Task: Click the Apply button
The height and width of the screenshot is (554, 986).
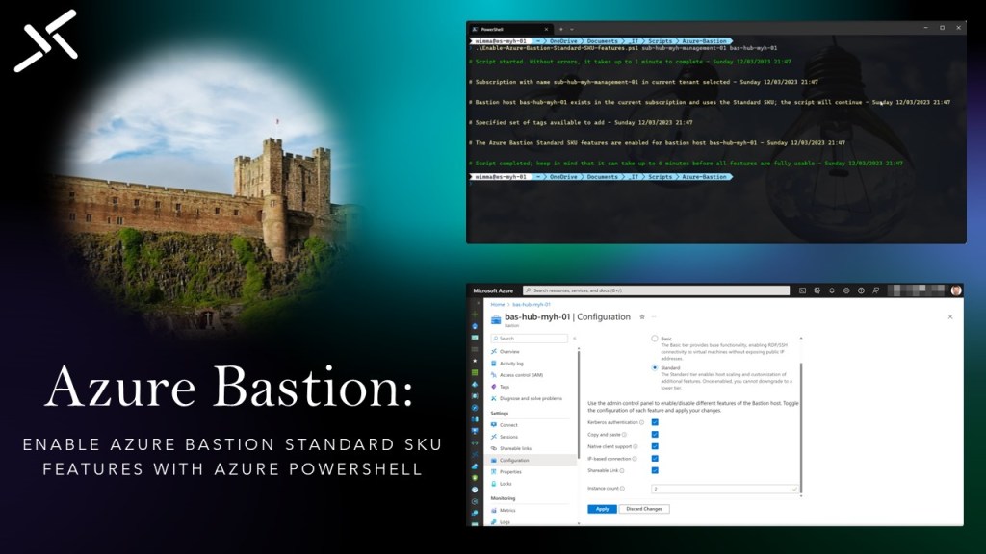Action: [601, 509]
